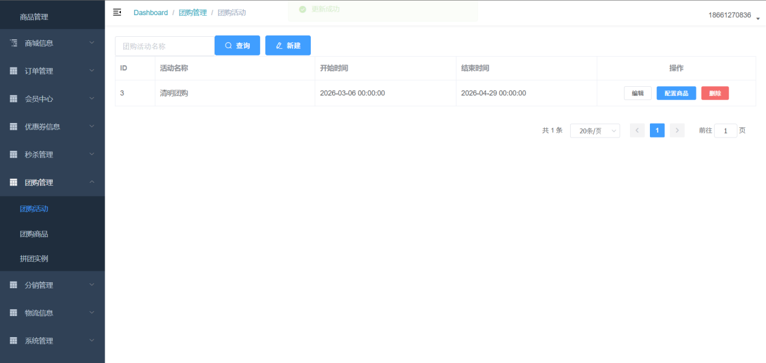Viewport: 766px width, 363px height.
Task: Click the grid icon beside 优惠券信息
Action: tap(14, 127)
